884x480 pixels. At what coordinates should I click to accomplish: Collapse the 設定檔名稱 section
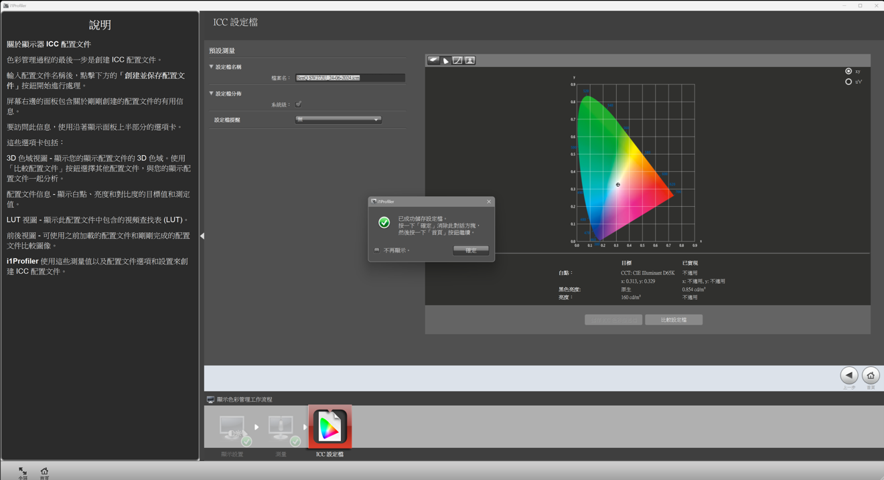[x=212, y=67]
